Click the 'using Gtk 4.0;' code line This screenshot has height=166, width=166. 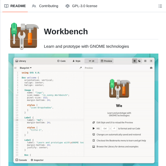31,73
